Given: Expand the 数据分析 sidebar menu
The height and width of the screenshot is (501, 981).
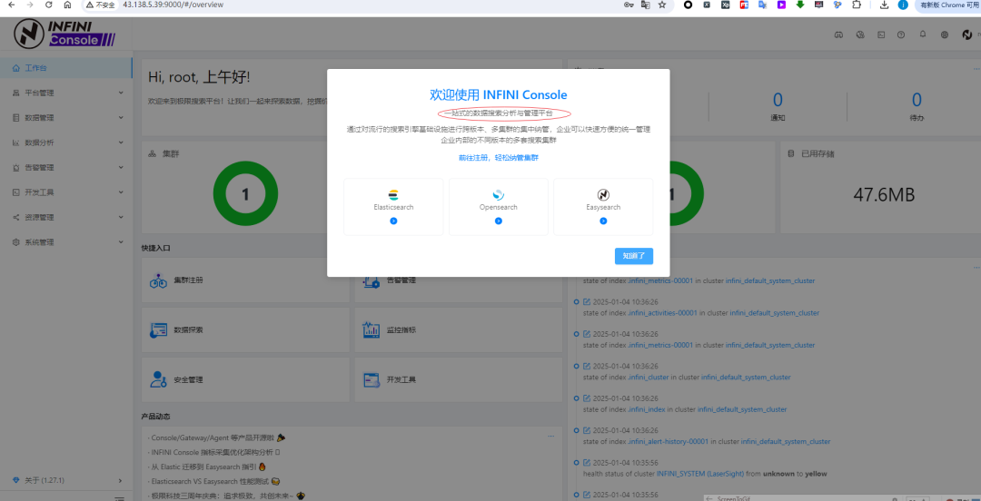Looking at the screenshot, I should coord(66,142).
